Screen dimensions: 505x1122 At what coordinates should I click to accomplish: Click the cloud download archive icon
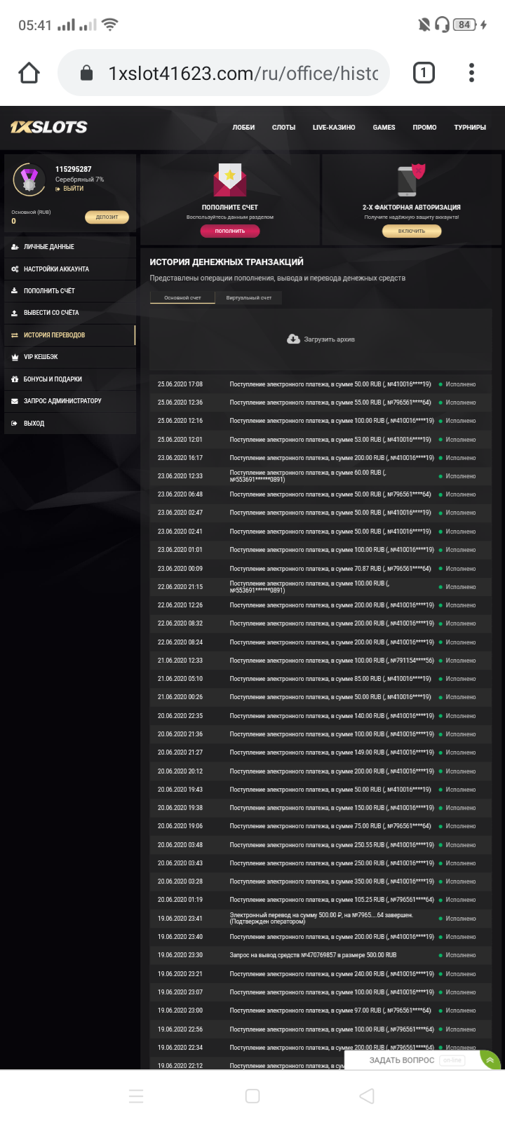pos(293,339)
